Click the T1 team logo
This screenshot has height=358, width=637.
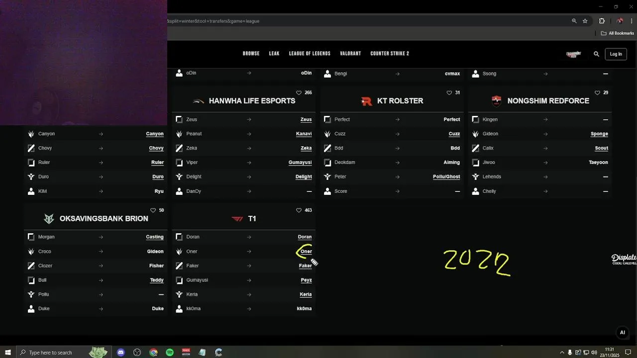click(237, 219)
